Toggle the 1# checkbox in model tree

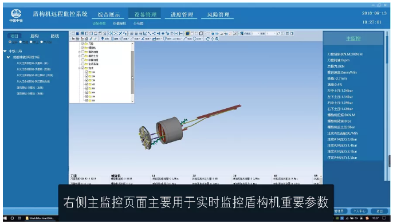[87, 72]
